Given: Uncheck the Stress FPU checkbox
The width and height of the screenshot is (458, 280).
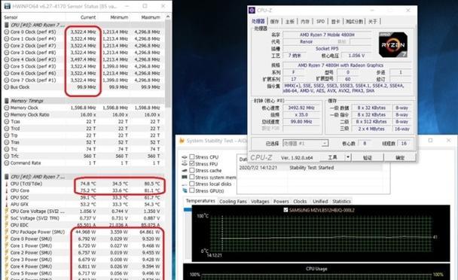Looking at the screenshot, I should point(192,164).
